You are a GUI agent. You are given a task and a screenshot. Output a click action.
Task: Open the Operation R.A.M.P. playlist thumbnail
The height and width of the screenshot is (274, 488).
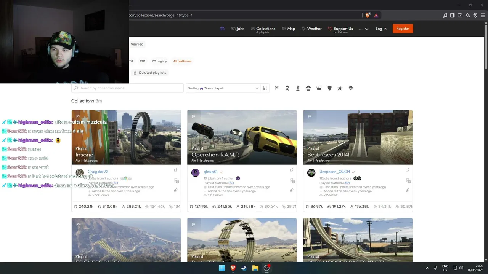[242, 137]
